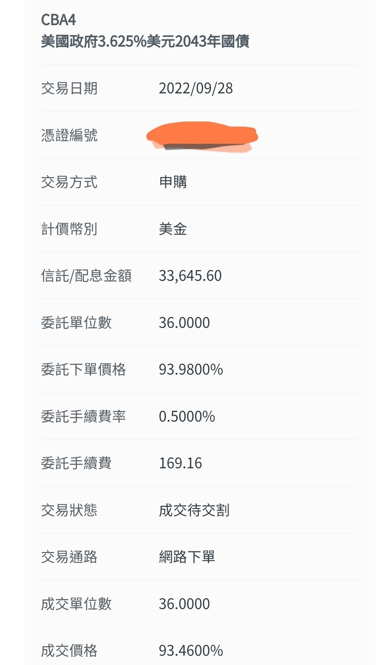The width and height of the screenshot is (387, 665).
Task: Click the 交易日期 value 2022/09/28
Action: point(196,88)
